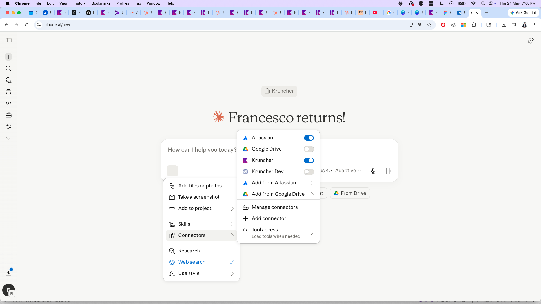Expand Add from Atlassian submenu
The image size is (541, 304).
point(278,183)
